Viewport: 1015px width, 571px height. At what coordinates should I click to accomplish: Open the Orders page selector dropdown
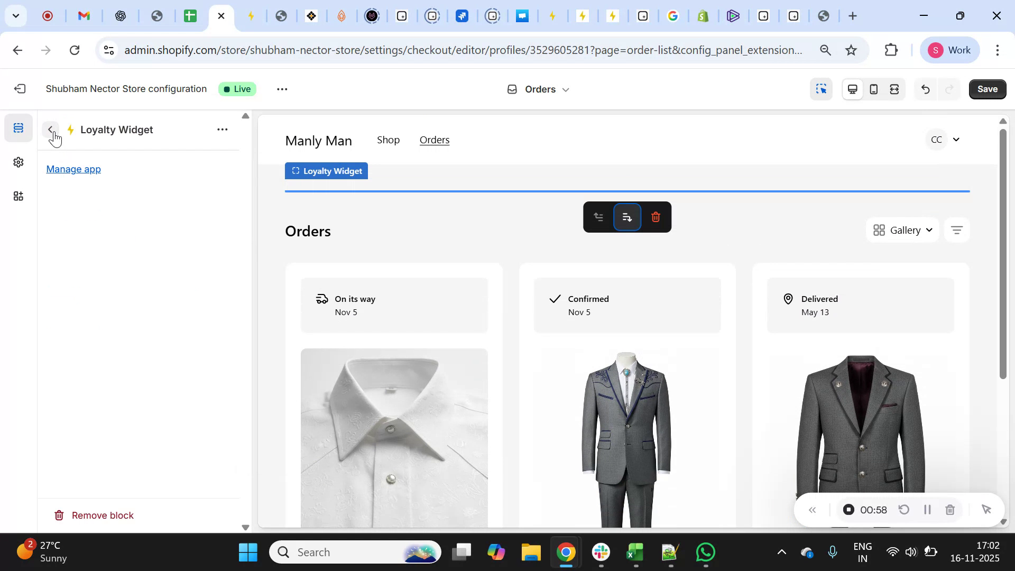pos(538,89)
